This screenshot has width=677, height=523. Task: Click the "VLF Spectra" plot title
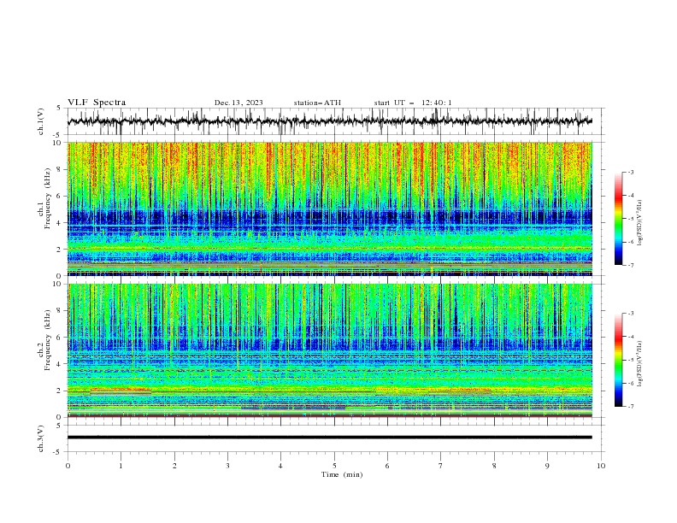pos(97,103)
